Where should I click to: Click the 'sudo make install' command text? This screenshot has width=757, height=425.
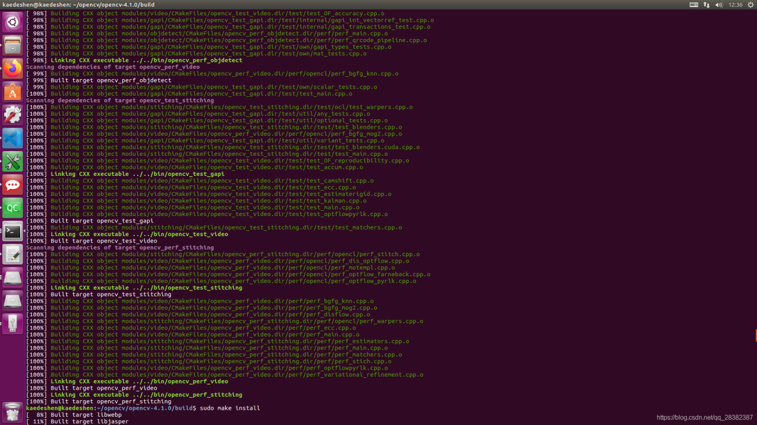(x=229, y=408)
